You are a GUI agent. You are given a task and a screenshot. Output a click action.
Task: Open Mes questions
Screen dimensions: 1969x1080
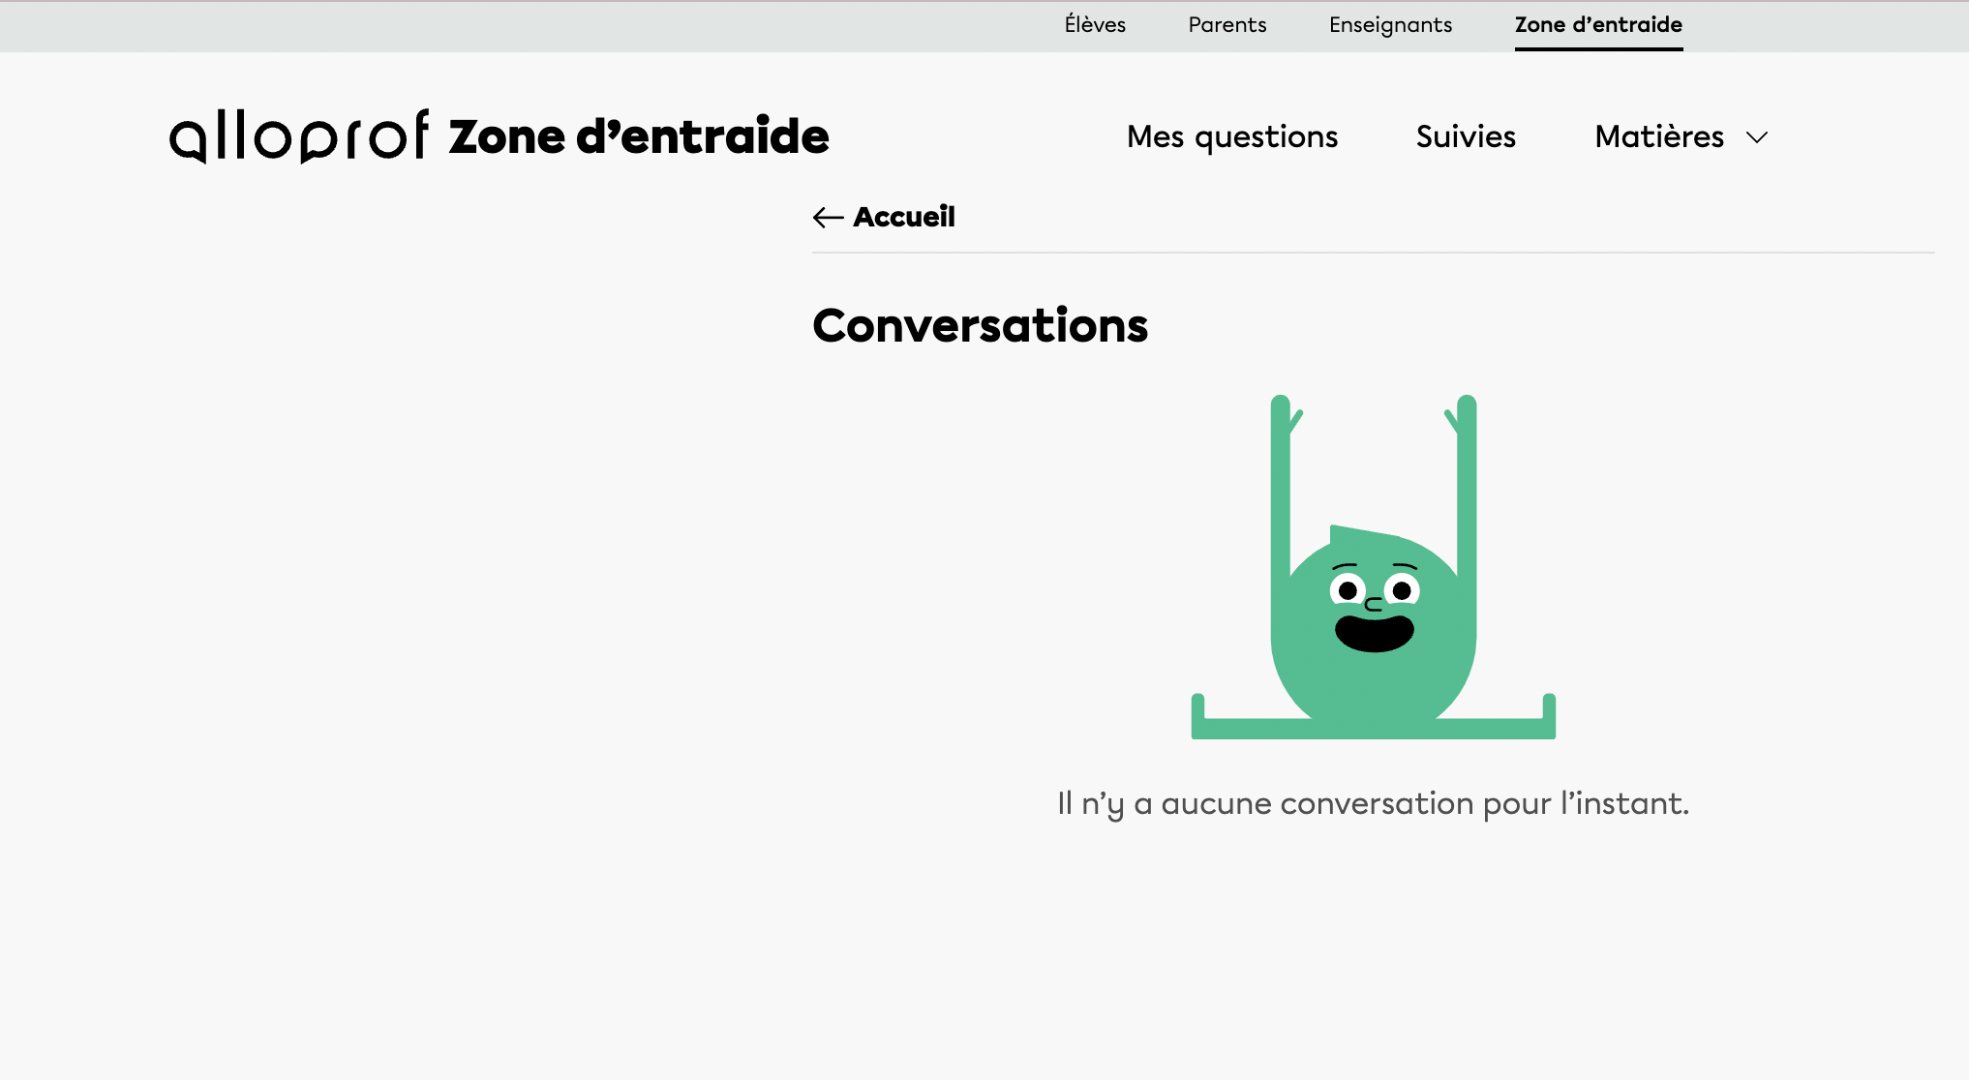coord(1231,136)
